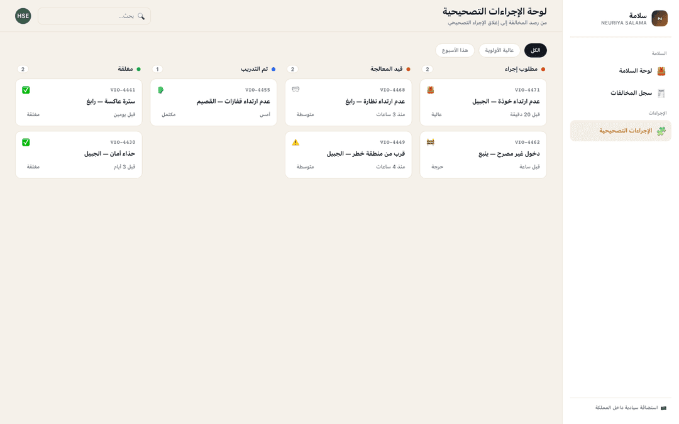This screenshot has height=424, width=679.
Task: Click the puzzle icon beside الإجراءات التصحيحية
Action: pyautogui.click(x=661, y=131)
